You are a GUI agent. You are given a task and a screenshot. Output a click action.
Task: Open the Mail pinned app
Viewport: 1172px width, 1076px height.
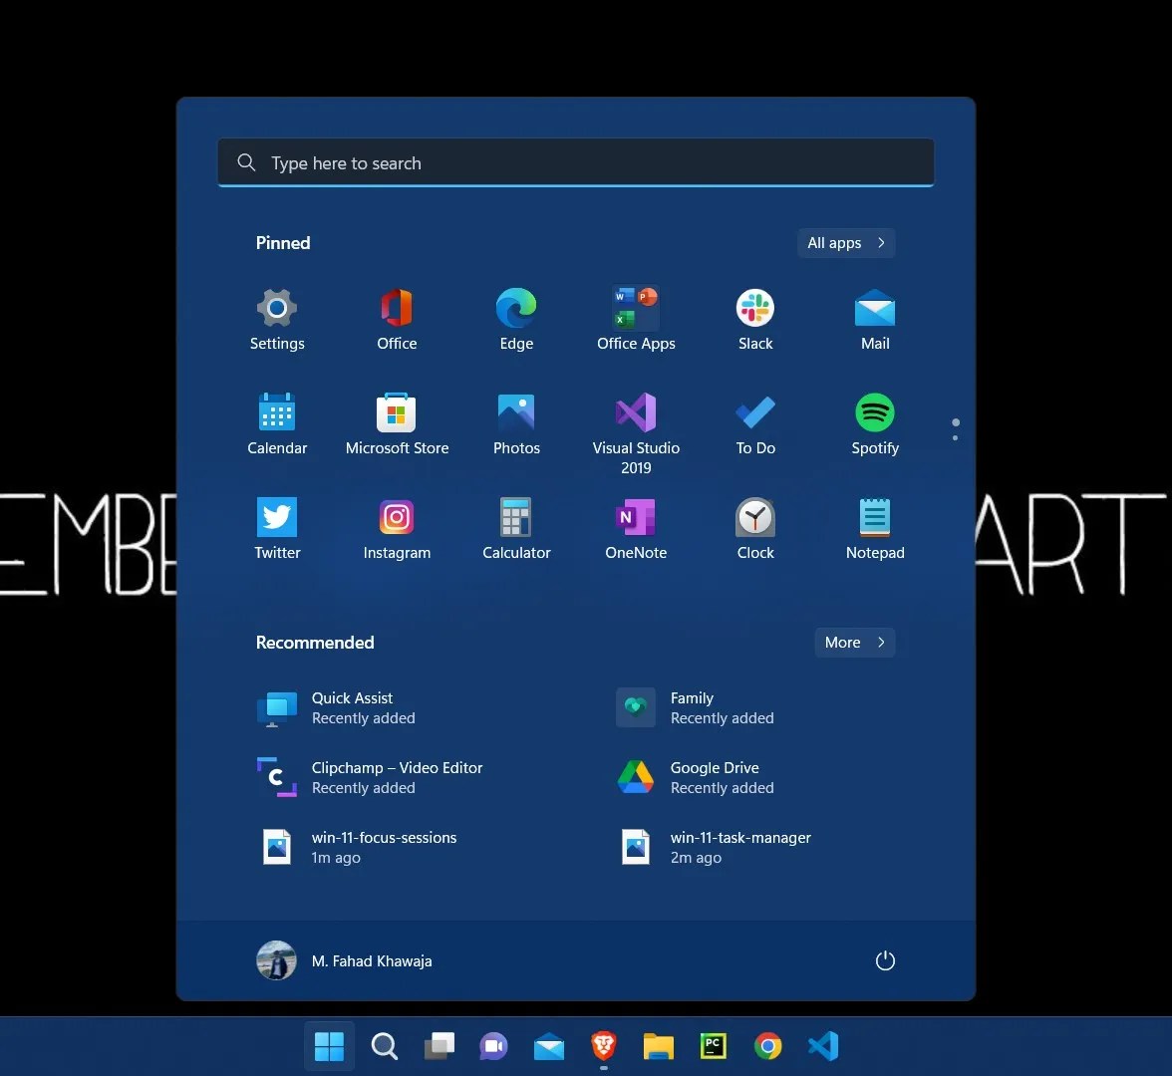(875, 319)
